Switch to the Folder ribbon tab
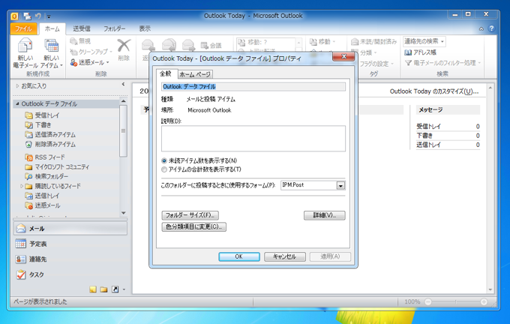Viewport: 510px width, 324px height. pos(115,28)
